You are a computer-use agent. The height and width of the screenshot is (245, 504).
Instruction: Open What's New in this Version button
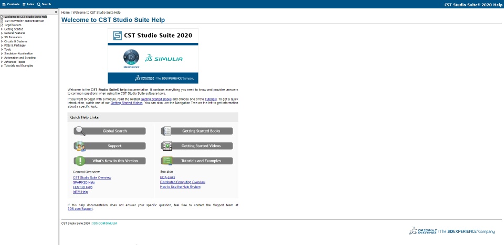tap(110, 161)
